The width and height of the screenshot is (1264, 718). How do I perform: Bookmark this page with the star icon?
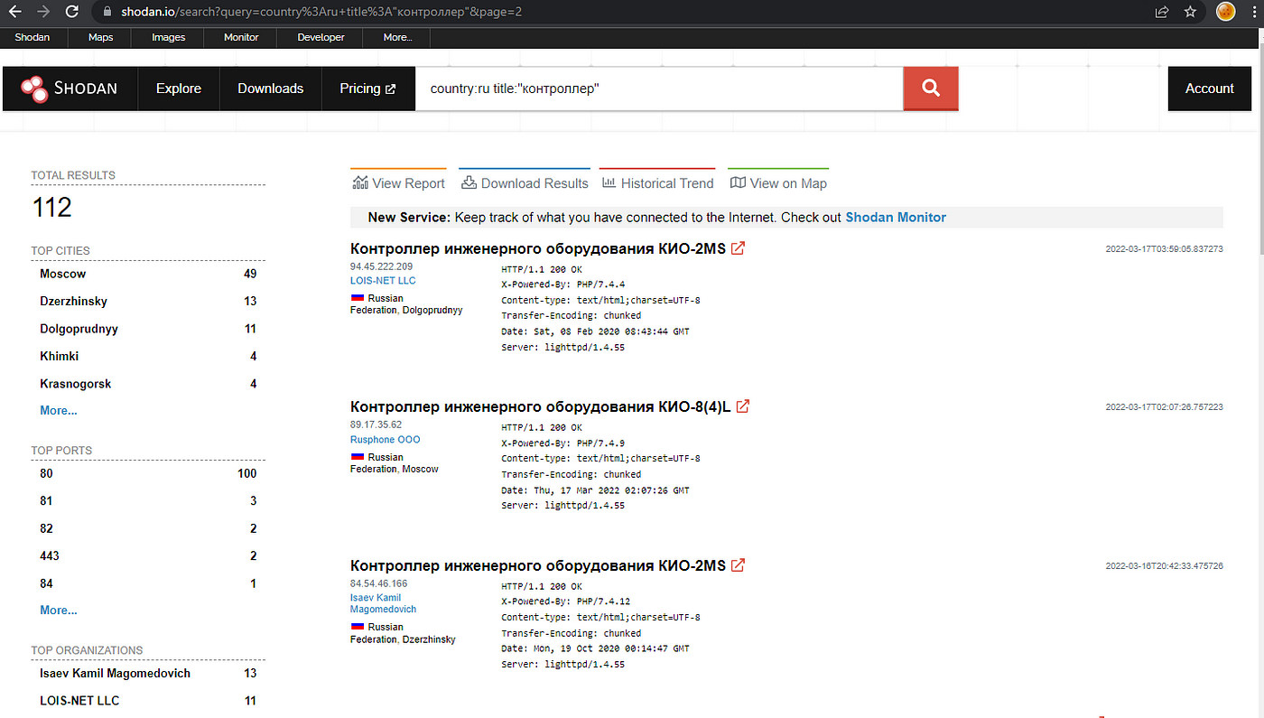tap(1190, 12)
